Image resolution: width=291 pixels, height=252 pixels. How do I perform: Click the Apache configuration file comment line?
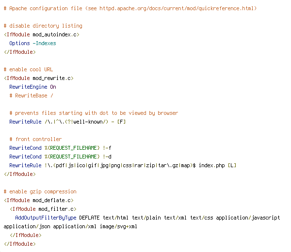[130, 9]
